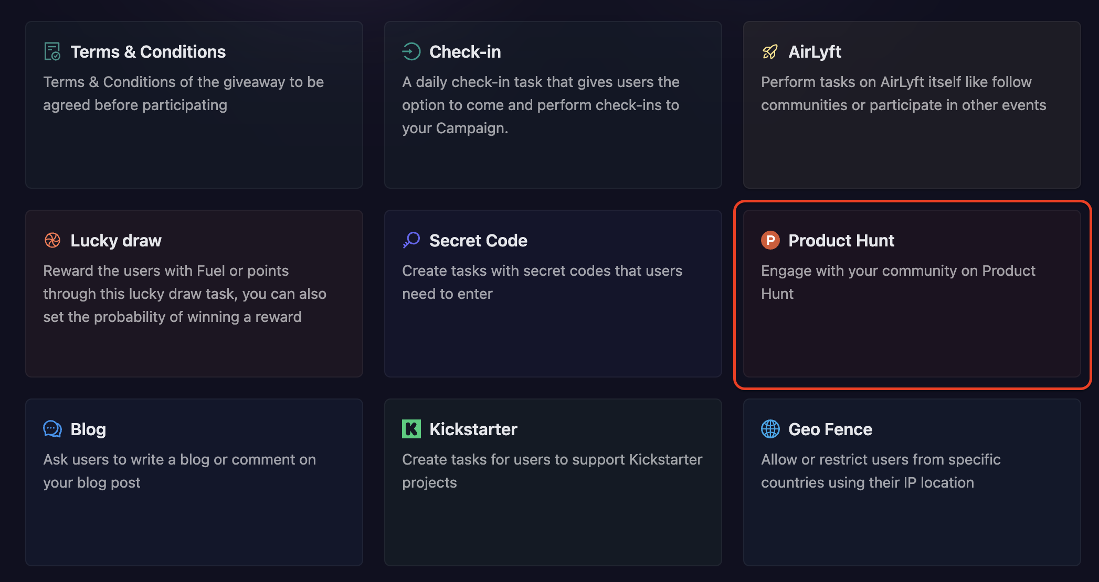
Task: Click the Lucky draw wheel icon
Action: pos(52,240)
